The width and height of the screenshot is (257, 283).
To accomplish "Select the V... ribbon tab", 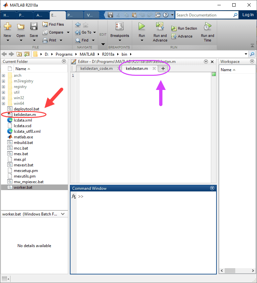I will point(92,15).
